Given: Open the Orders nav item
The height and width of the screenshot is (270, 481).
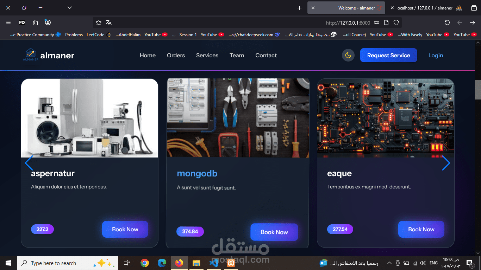Looking at the screenshot, I should pos(176,55).
